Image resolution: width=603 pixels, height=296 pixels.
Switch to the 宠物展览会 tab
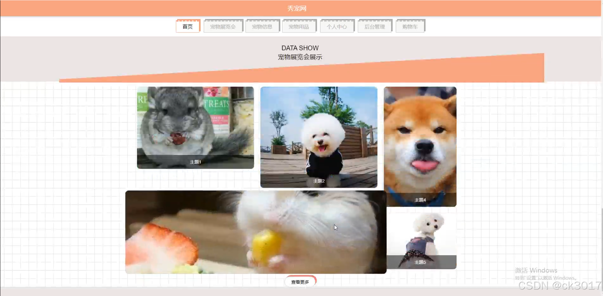tap(223, 26)
